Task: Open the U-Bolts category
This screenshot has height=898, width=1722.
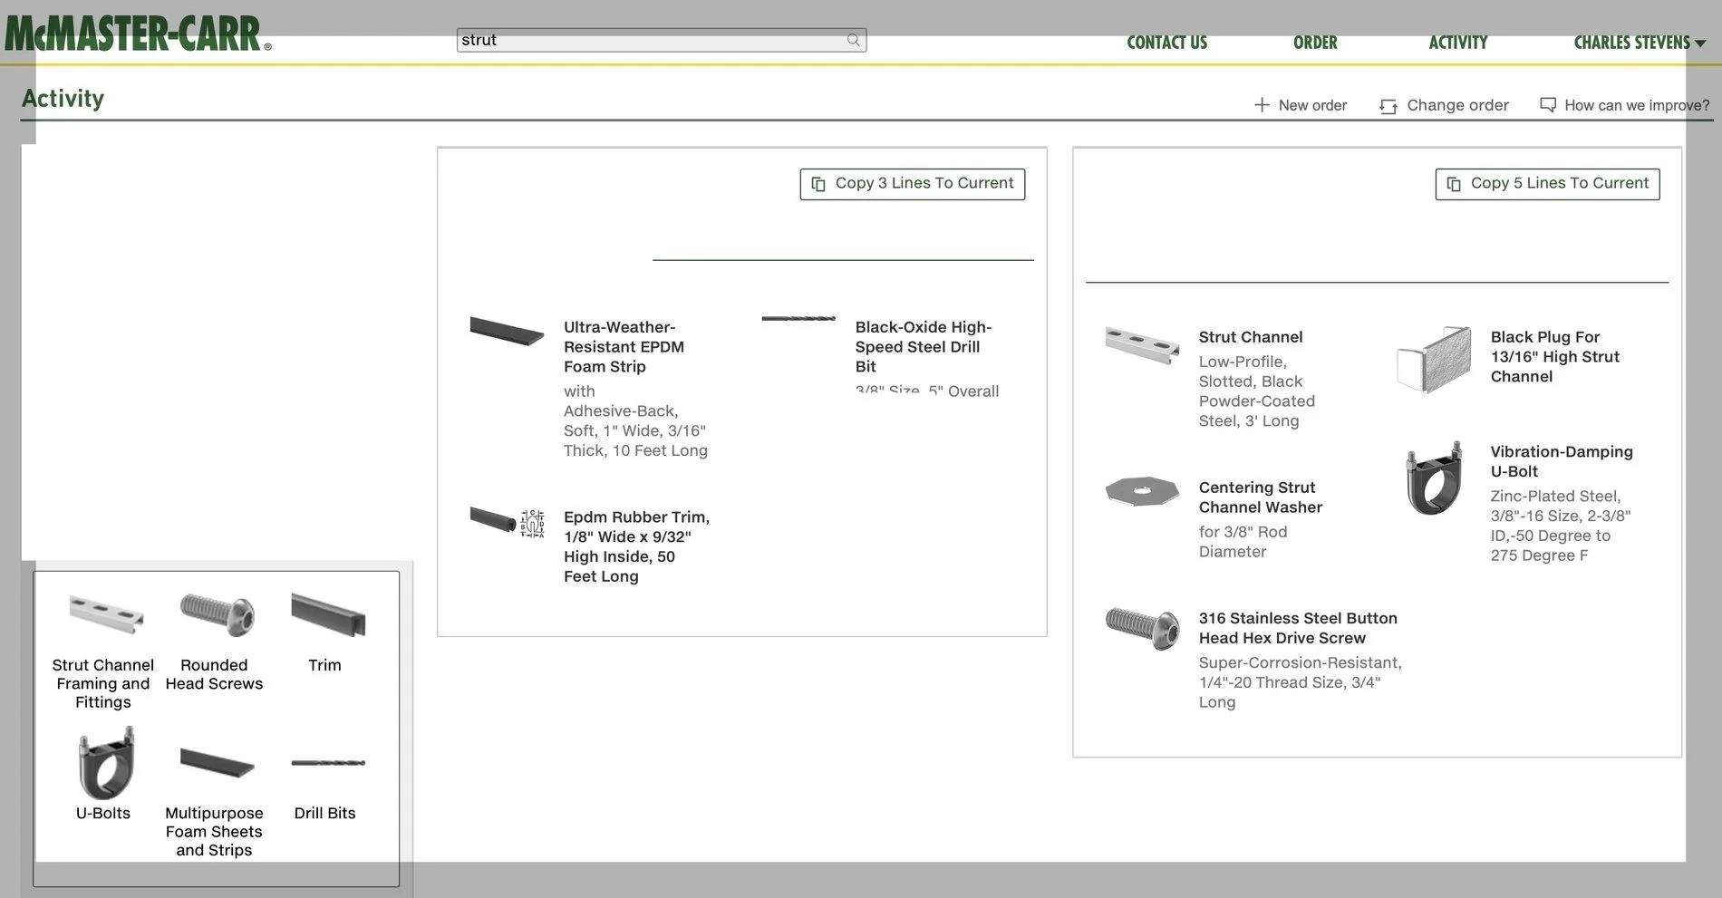Action: click(x=103, y=774)
